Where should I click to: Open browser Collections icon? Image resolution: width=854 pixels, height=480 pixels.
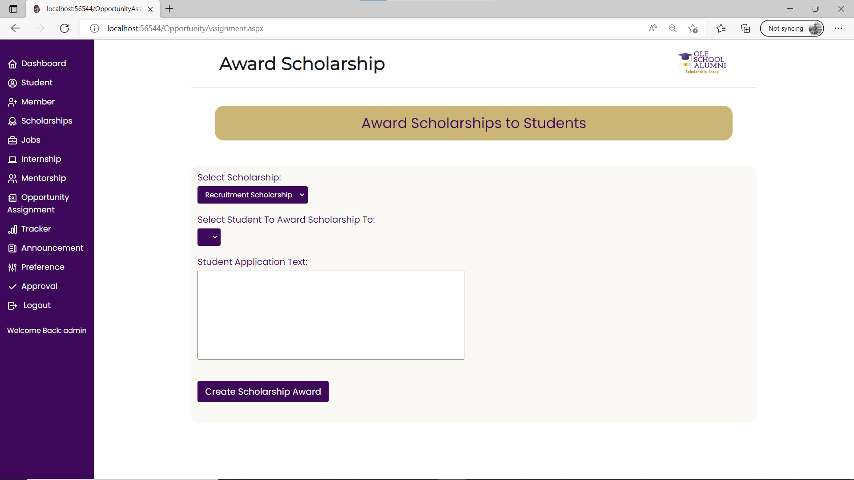[745, 28]
